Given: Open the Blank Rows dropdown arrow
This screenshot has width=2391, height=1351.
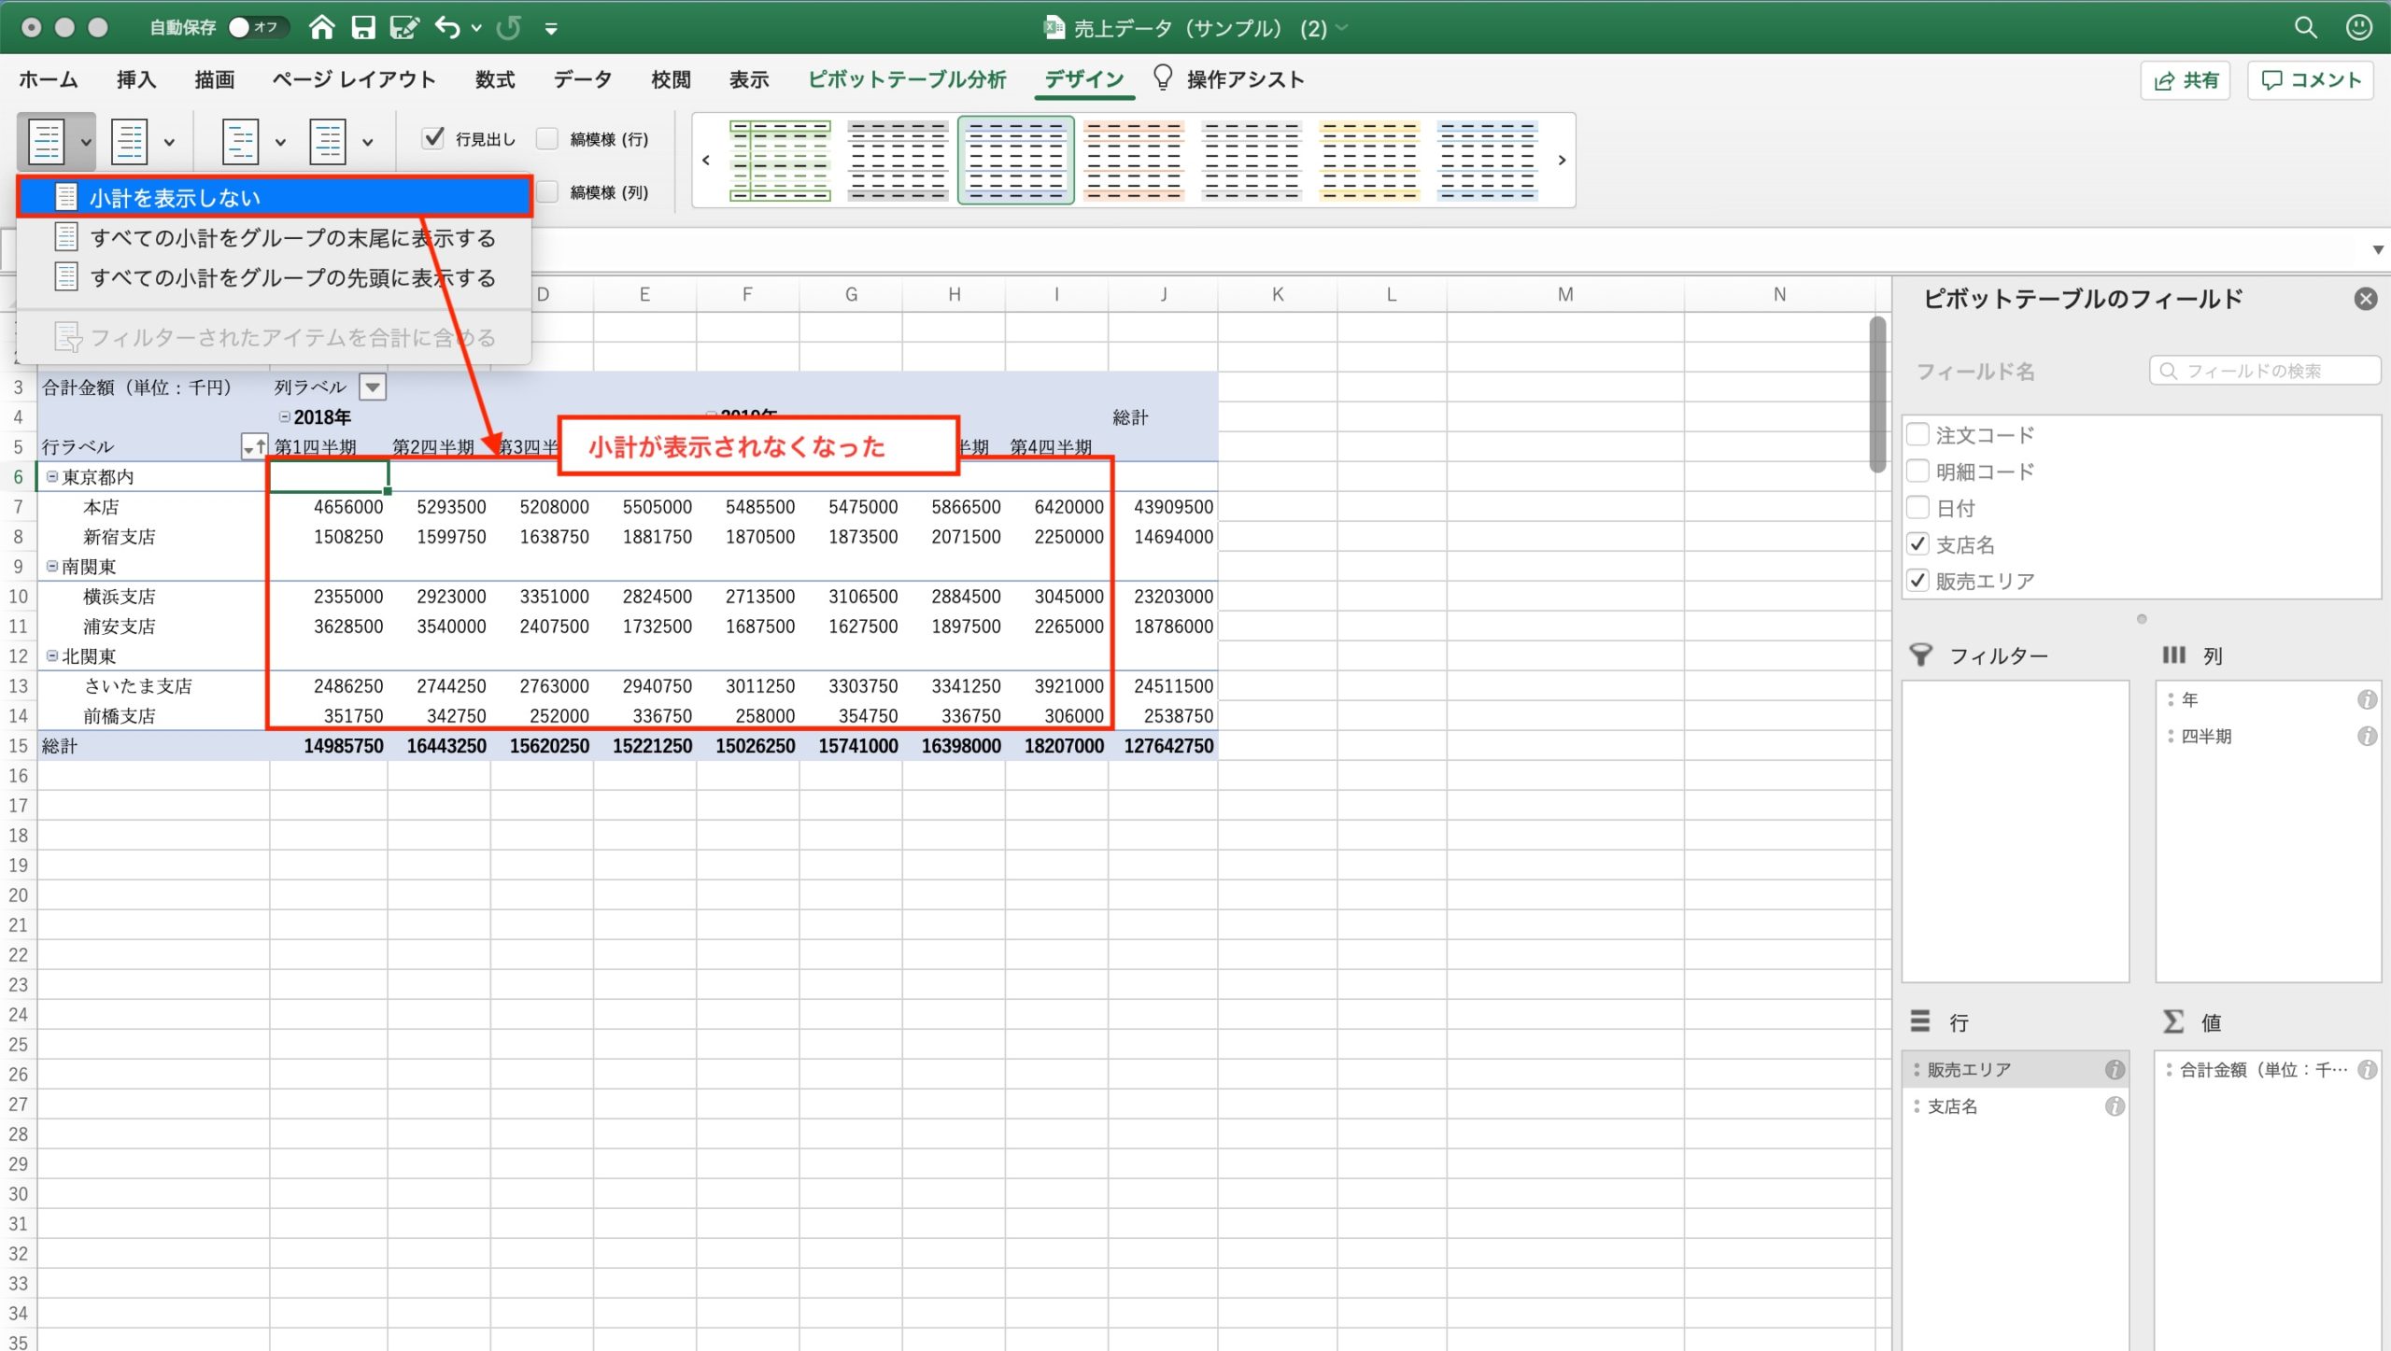Looking at the screenshot, I should [x=368, y=143].
